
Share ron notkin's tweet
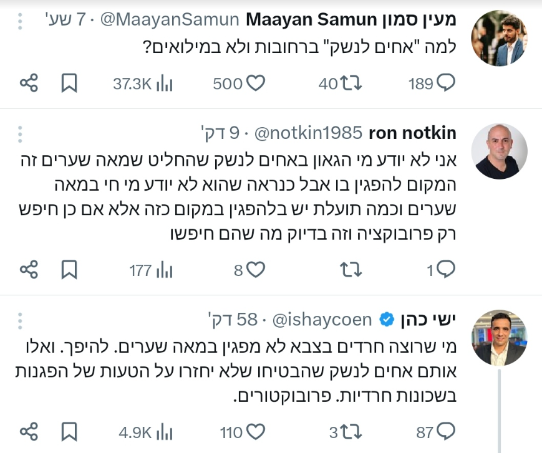[x=29, y=269]
